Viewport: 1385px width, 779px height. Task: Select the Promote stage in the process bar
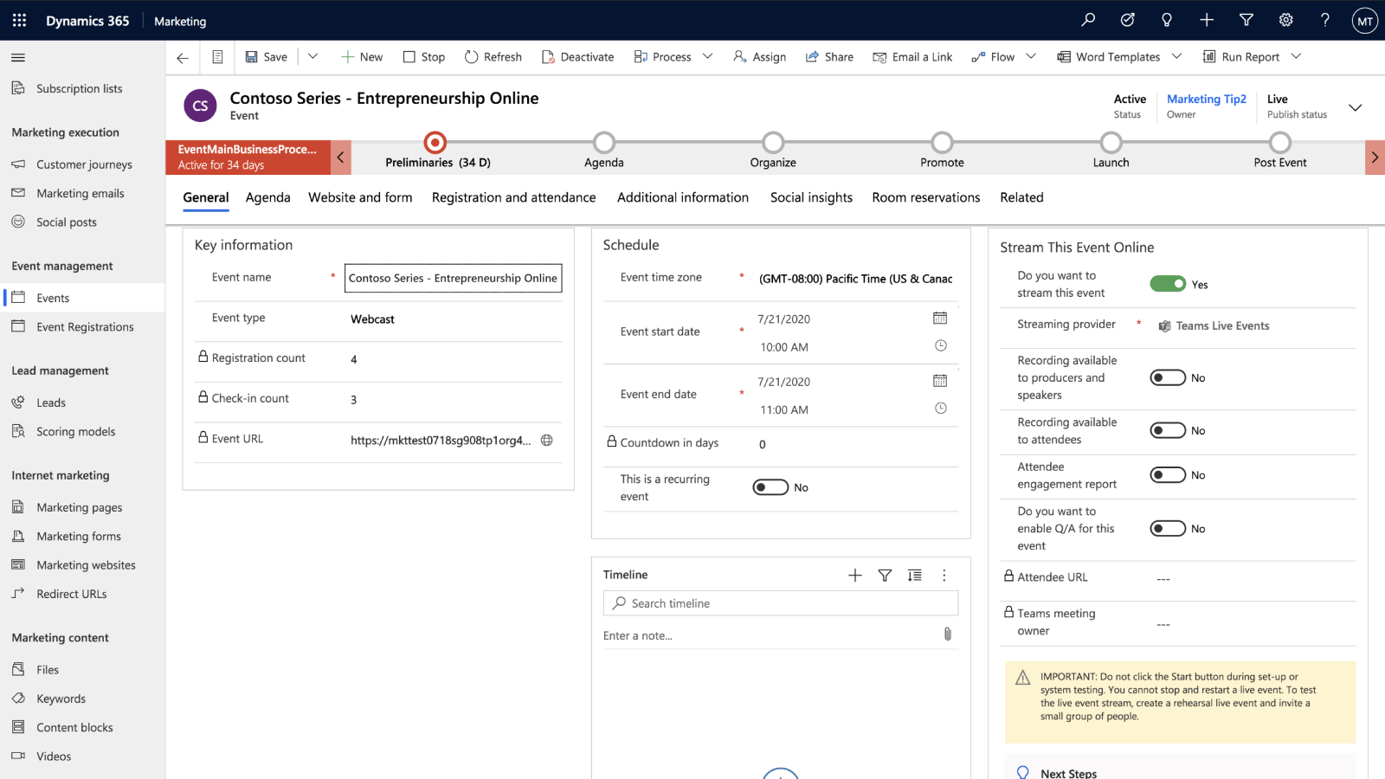[942, 142]
